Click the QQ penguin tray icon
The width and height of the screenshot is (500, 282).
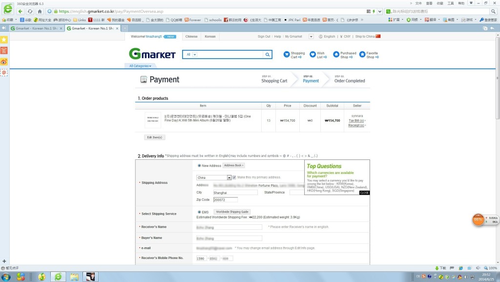point(459,277)
